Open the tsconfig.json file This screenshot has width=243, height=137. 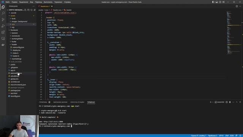click(x=15, y=96)
